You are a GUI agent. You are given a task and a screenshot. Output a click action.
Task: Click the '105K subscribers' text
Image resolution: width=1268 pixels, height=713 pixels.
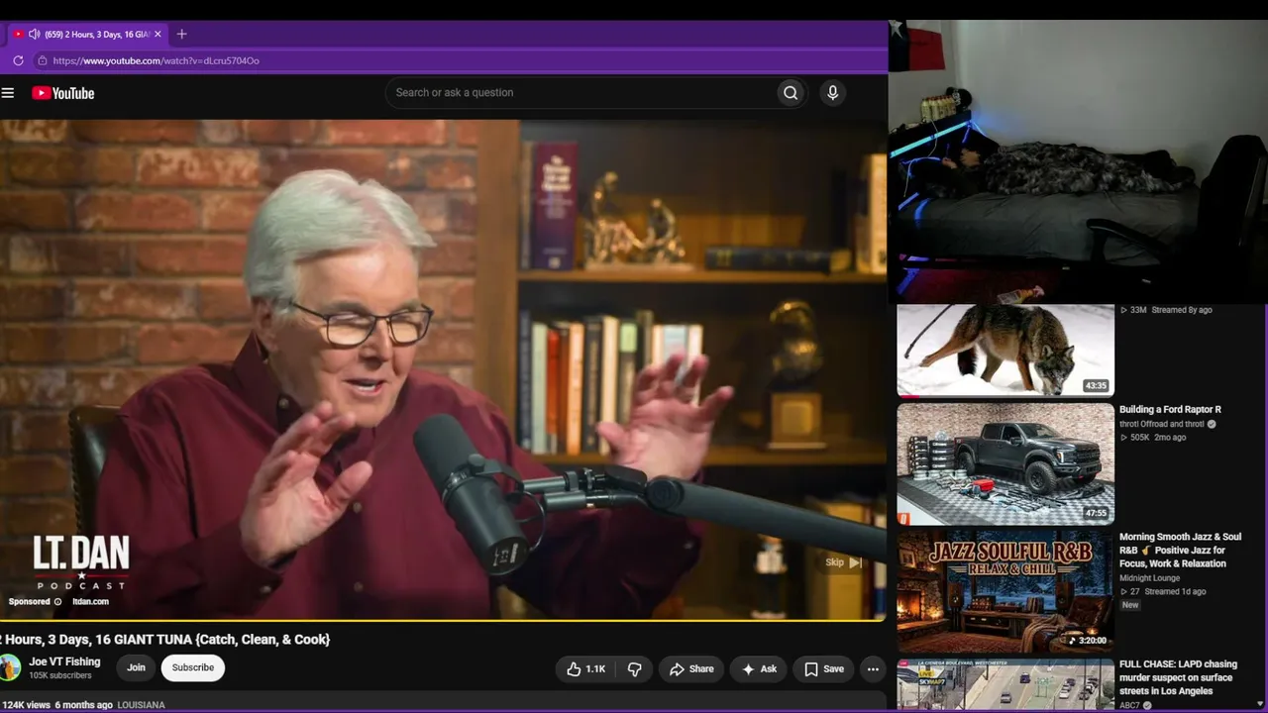(60, 675)
